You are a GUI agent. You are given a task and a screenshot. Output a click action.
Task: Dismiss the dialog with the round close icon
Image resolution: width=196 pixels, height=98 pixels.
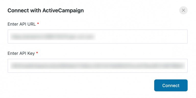tap(183, 10)
